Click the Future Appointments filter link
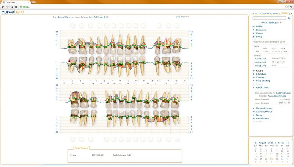Viewport: 294px width, 167px height. click(x=277, y=96)
